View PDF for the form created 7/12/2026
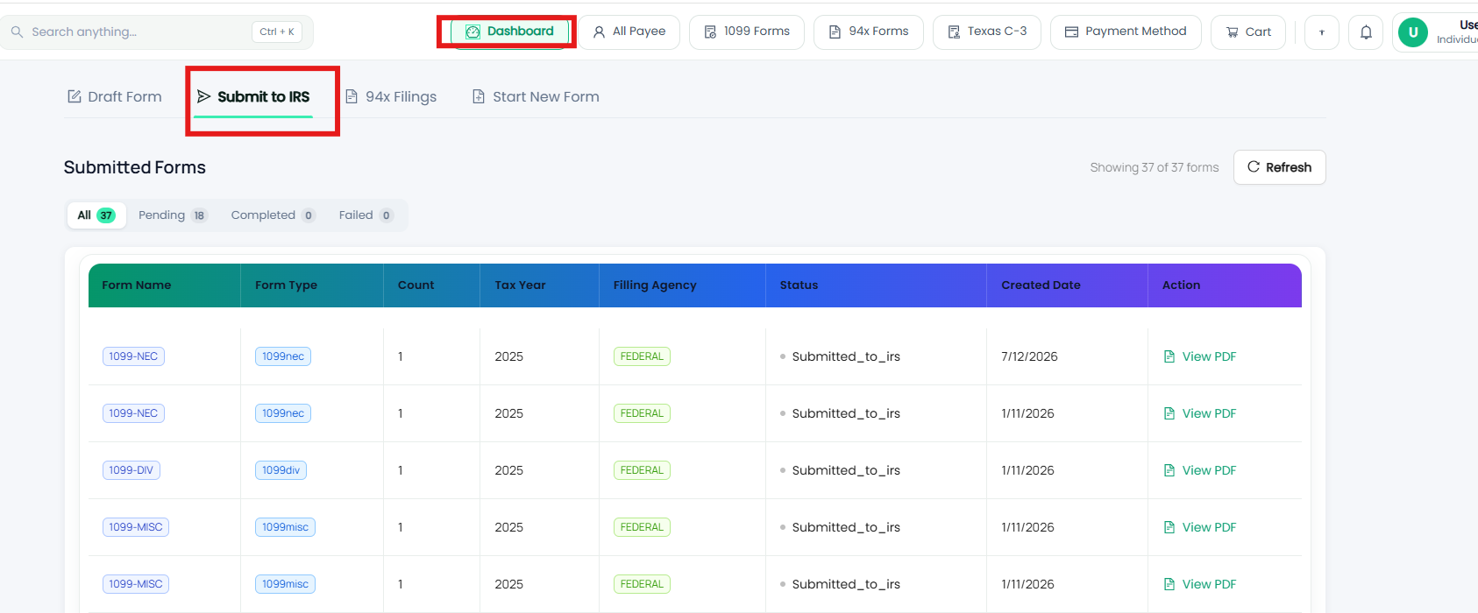 coord(1199,356)
